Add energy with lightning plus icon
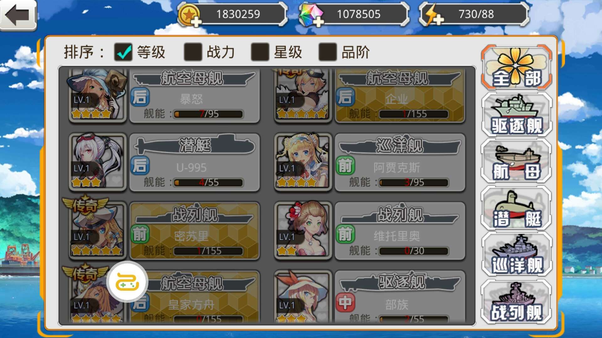 tap(432, 15)
